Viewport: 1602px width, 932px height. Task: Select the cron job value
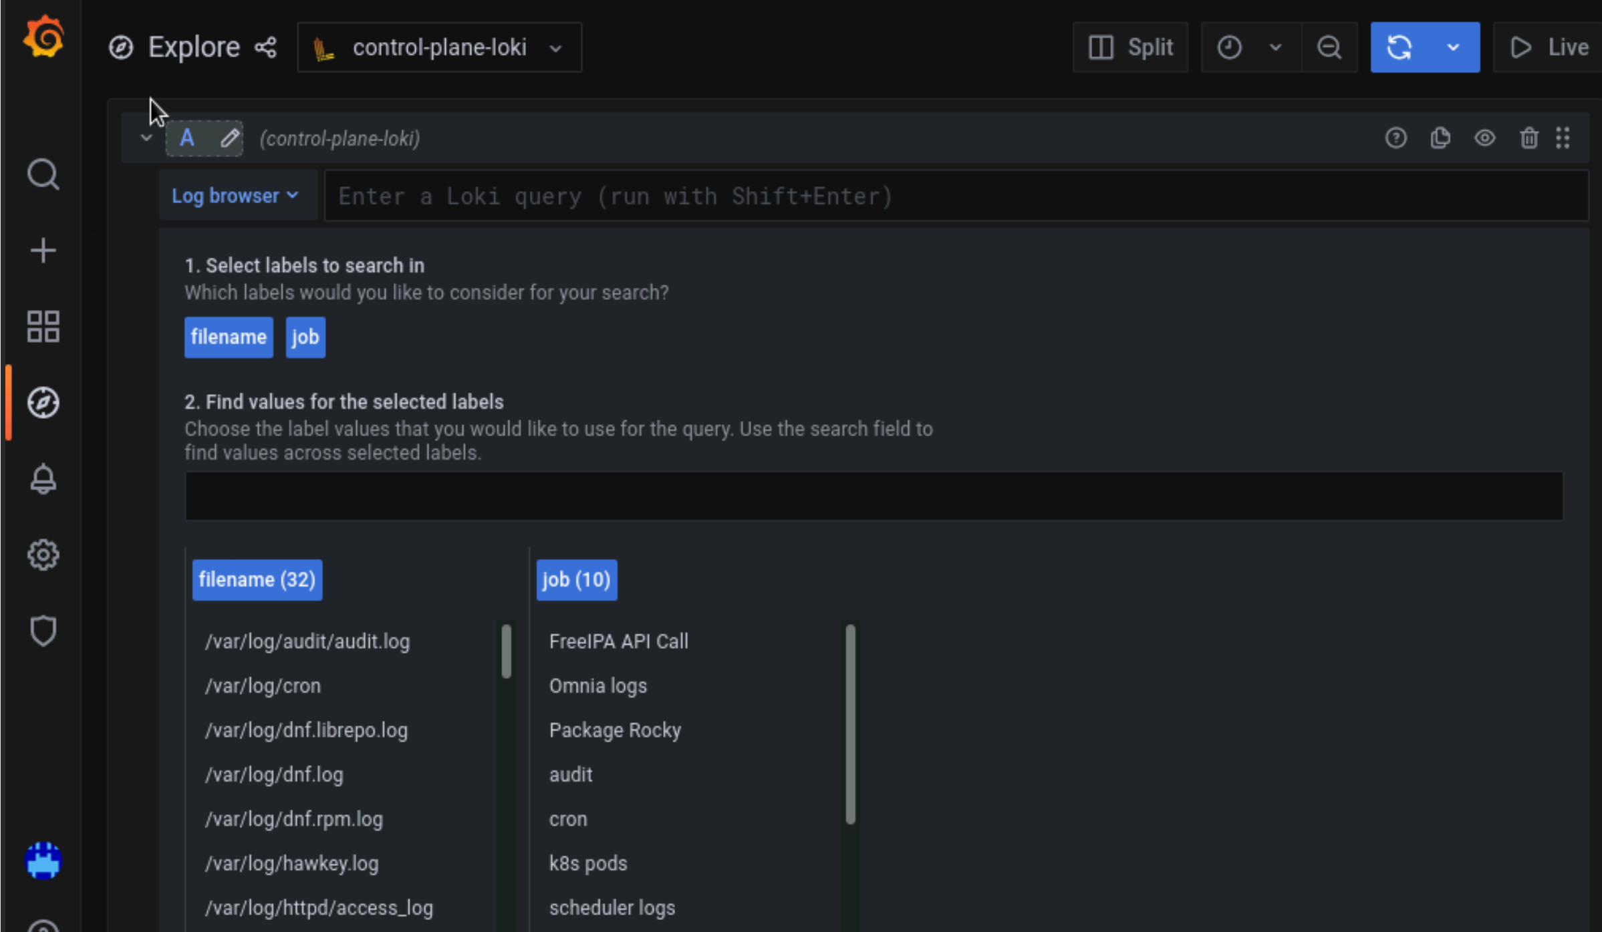[x=568, y=819]
